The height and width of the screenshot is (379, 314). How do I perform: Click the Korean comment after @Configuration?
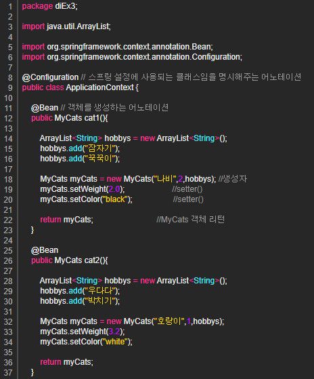[191, 77]
